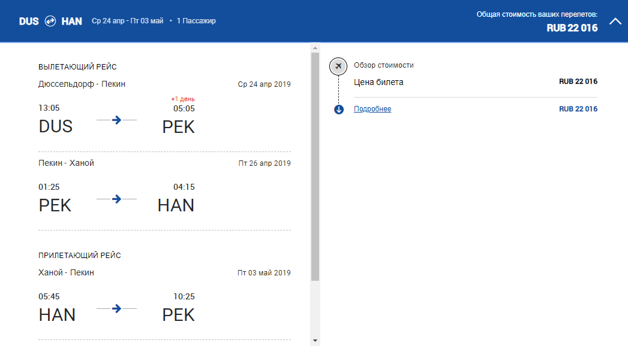Click the arrow between DUS and PEK
Screen dimensions: 628x358
click(x=117, y=120)
